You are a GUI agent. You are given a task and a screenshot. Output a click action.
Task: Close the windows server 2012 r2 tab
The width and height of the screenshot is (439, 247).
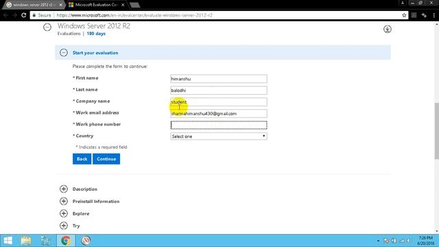coord(61,5)
